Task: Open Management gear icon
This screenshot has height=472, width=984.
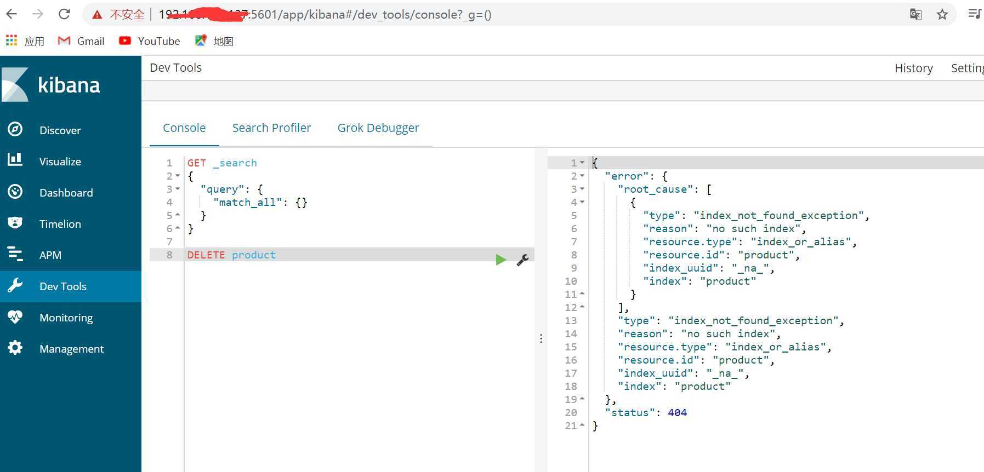Action: coord(15,348)
